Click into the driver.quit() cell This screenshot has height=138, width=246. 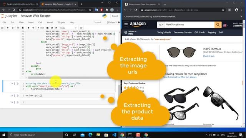pos(67,95)
